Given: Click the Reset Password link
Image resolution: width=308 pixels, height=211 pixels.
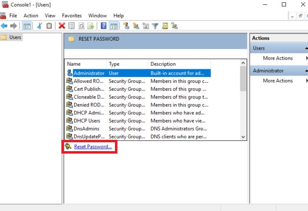Looking at the screenshot, I should [93, 147].
